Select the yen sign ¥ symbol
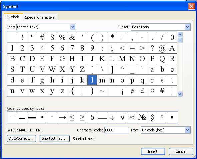 click(x=162, y=91)
